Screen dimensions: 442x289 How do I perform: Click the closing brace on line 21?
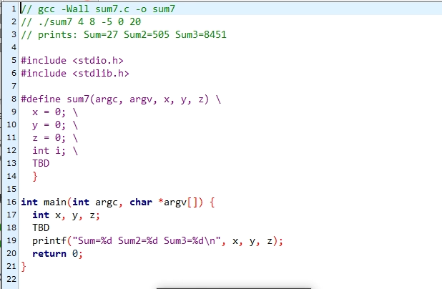pyautogui.click(x=24, y=266)
